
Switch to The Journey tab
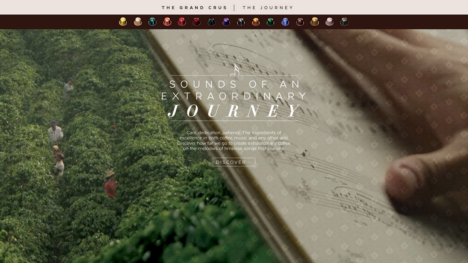[x=268, y=7]
